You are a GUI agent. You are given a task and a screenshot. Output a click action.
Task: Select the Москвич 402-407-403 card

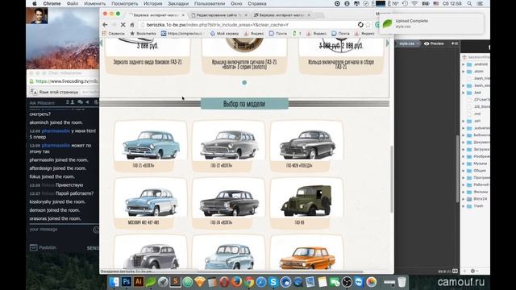[150, 203]
